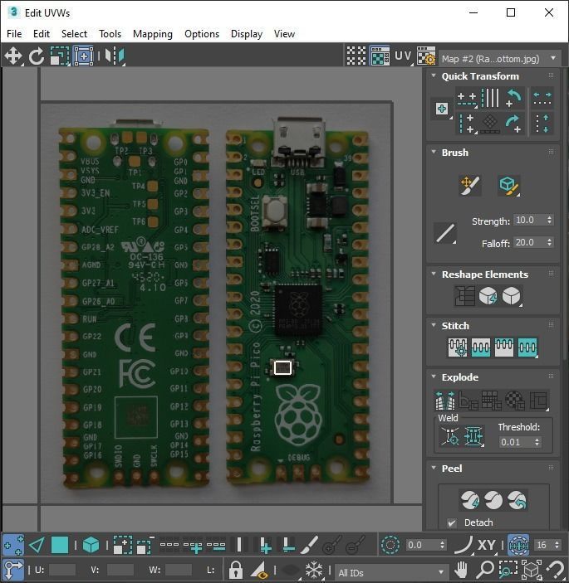Viewport: 569px width, 583px height.
Task: Select the Zoom magnifier tool
Action: 485,569
